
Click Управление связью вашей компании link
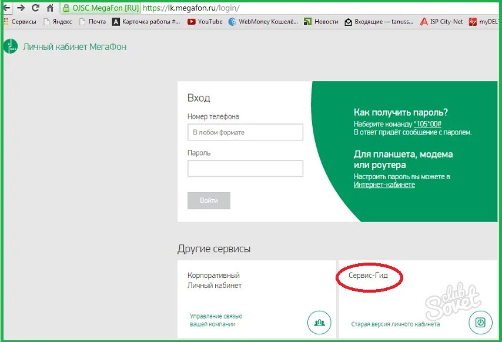click(x=216, y=320)
